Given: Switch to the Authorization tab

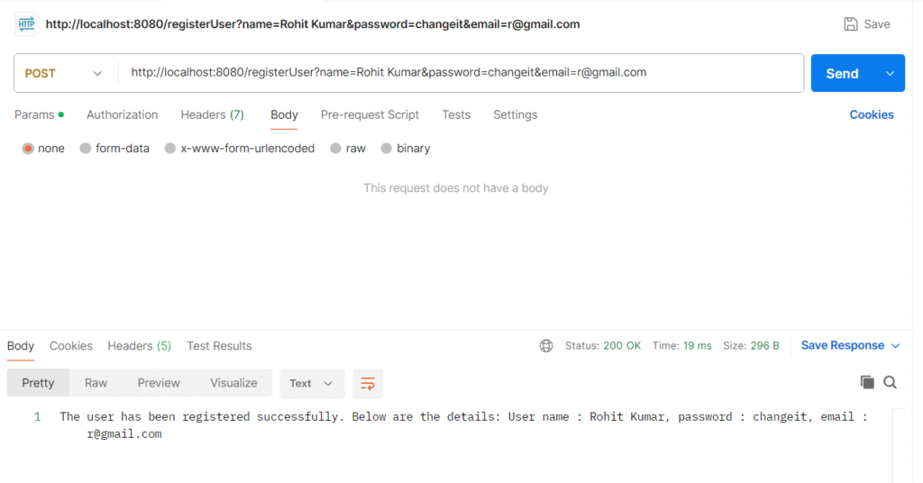Looking at the screenshot, I should coord(122,114).
